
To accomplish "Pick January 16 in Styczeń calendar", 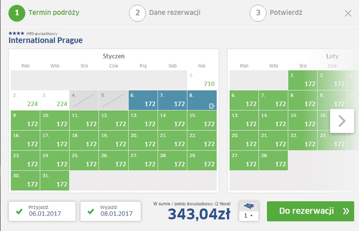I will 25,141.
